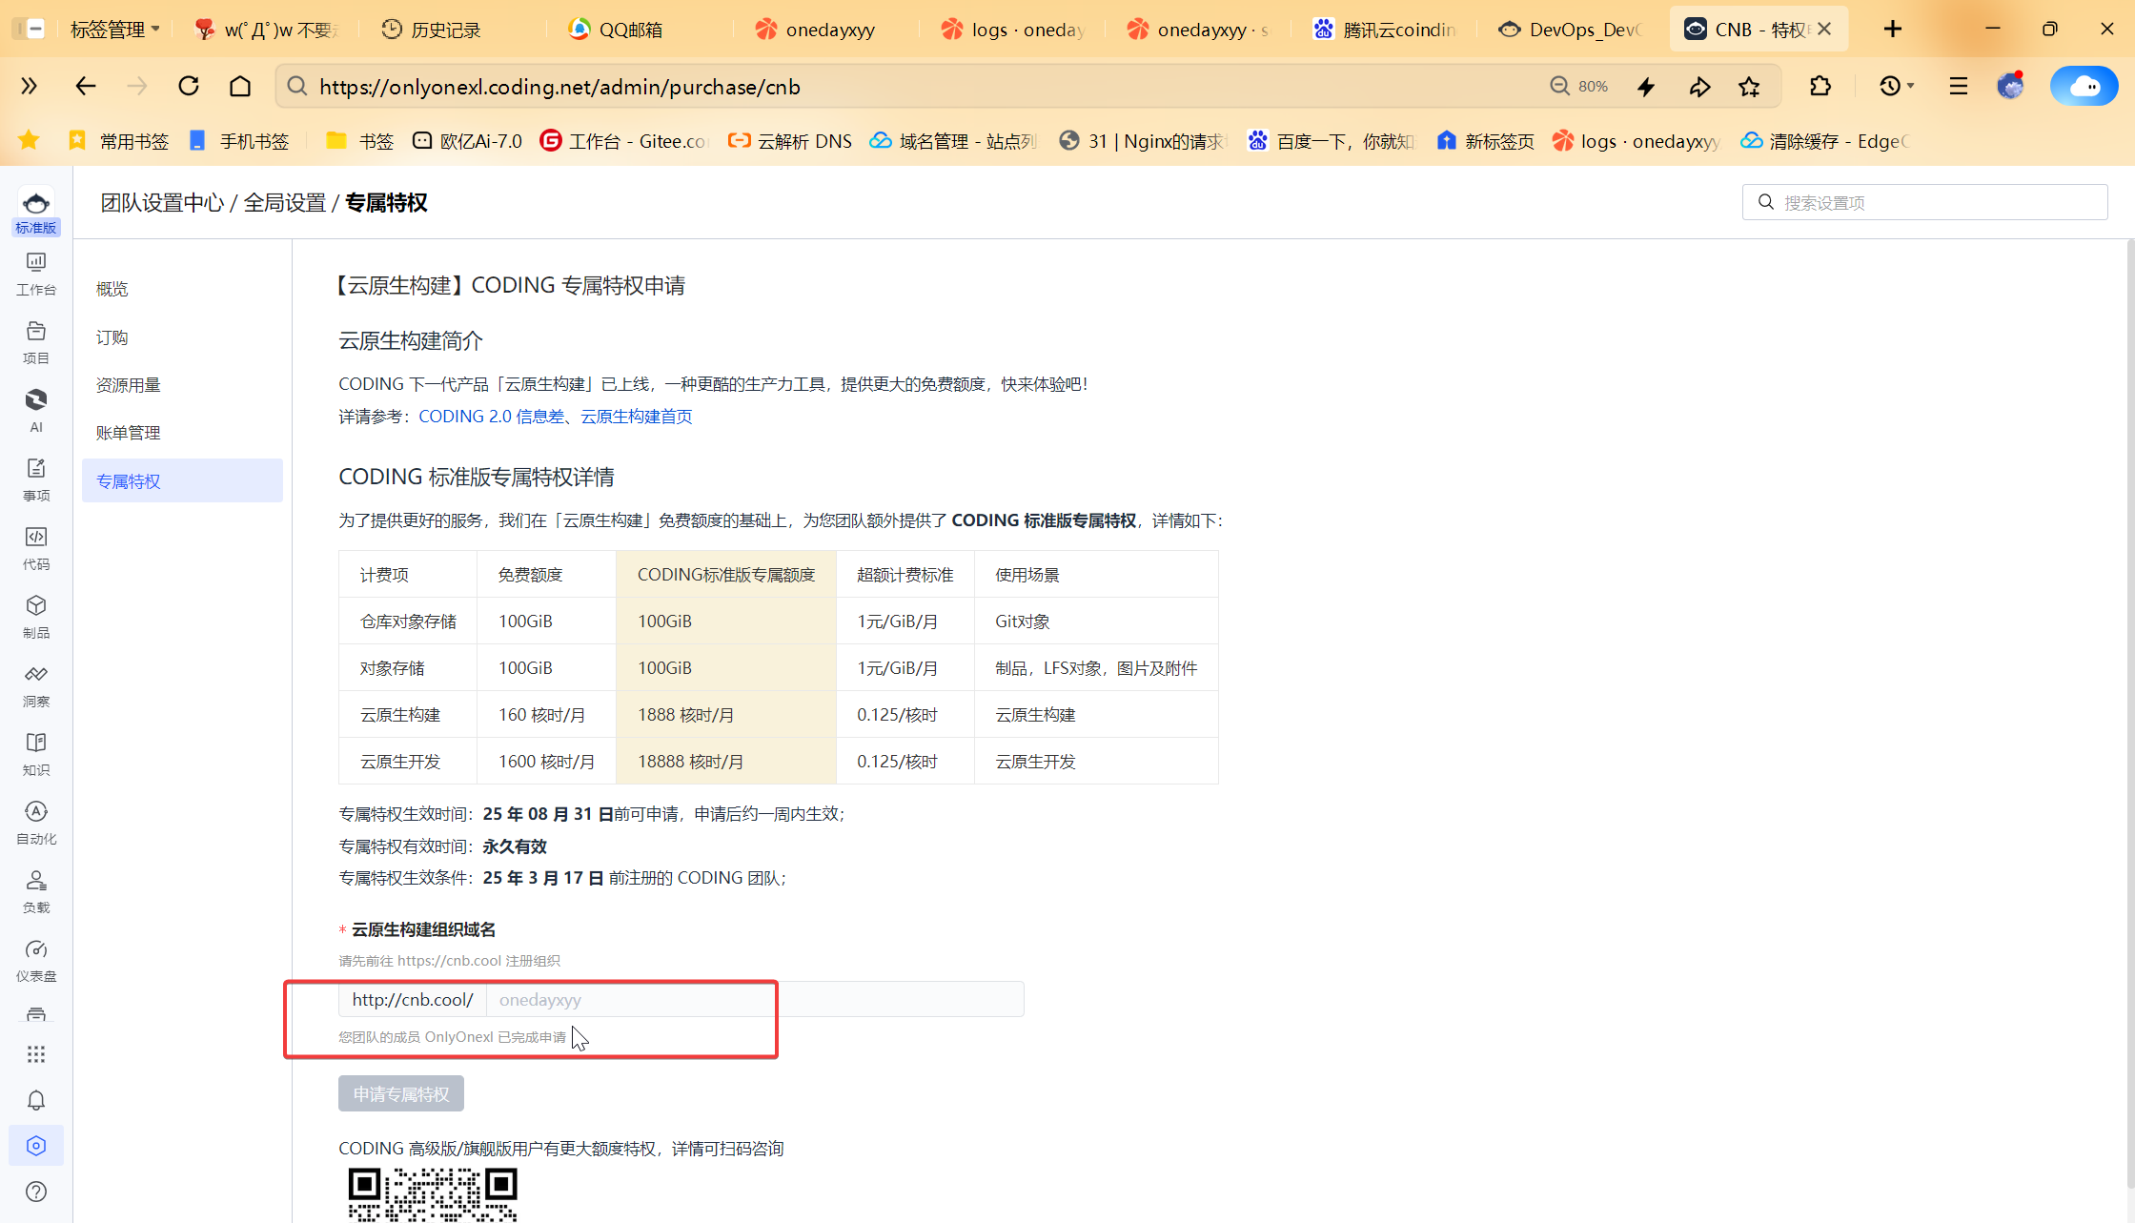
Task: Switch to the DevOps_Dev tab
Action: click(x=1572, y=30)
